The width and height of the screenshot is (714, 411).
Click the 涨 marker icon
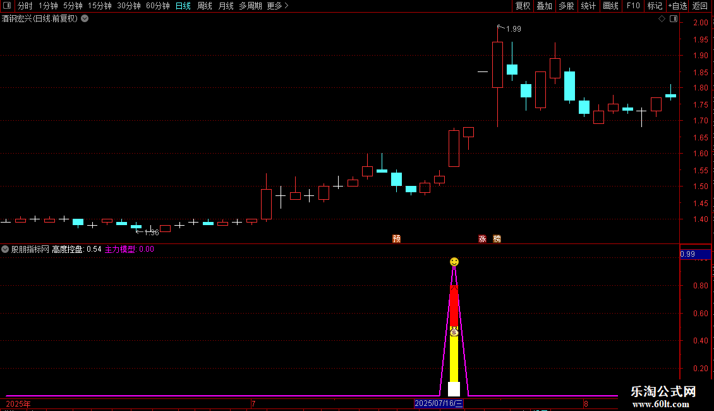point(482,239)
